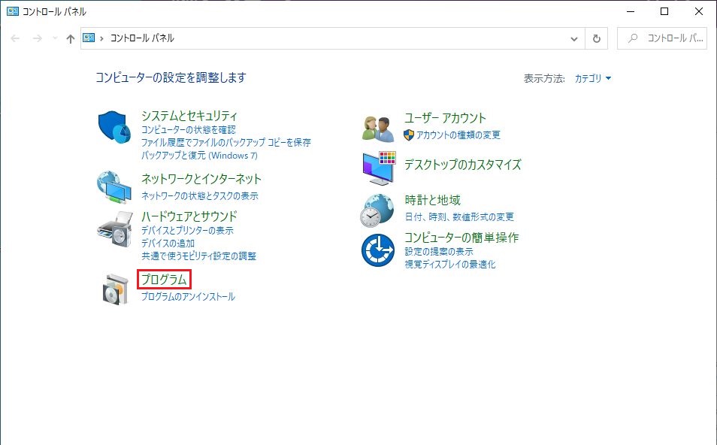
Task: Click the Up one level arrow
Action: coord(70,39)
